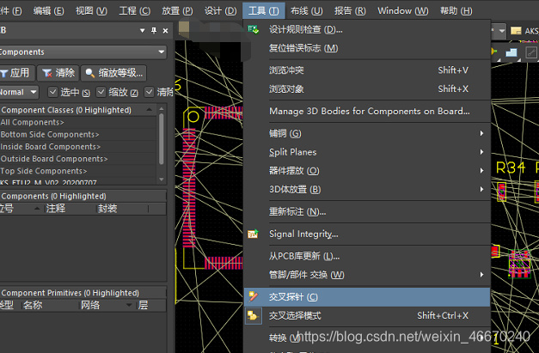This screenshot has width=539, height=353.
Task: Toggle the Select (选中) checkbox
Action: [52, 92]
